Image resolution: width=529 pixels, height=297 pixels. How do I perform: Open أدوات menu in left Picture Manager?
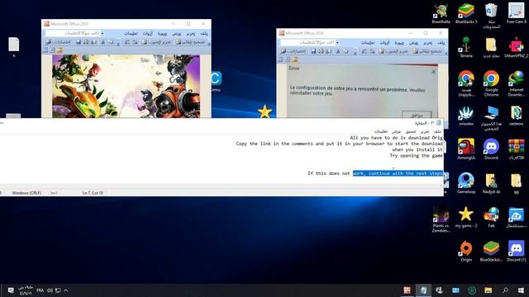[x=147, y=33]
